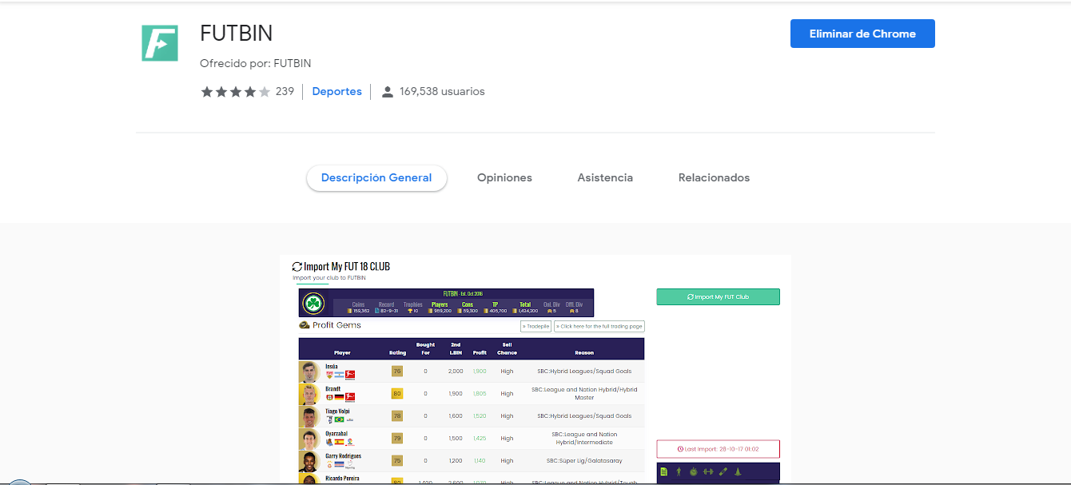Click the users person icon
1071x485 pixels.
388,92
